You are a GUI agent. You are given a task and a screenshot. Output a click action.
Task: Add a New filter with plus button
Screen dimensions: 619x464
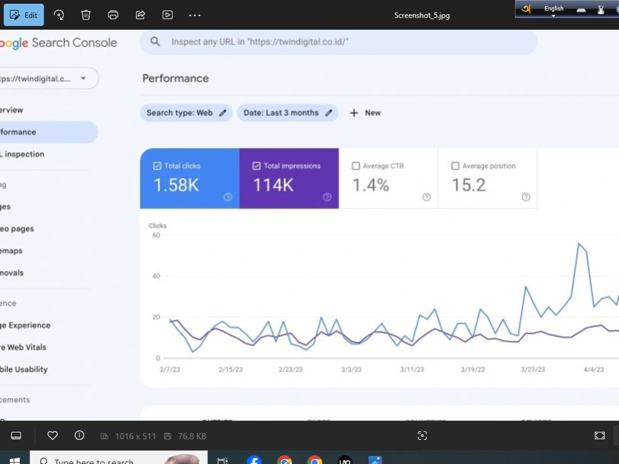pyautogui.click(x=365, y=113)
